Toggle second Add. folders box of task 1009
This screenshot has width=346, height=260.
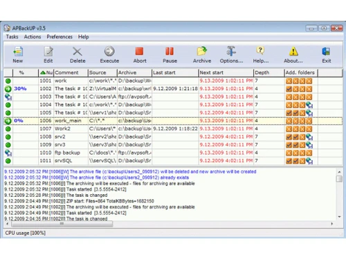point(295,145)
